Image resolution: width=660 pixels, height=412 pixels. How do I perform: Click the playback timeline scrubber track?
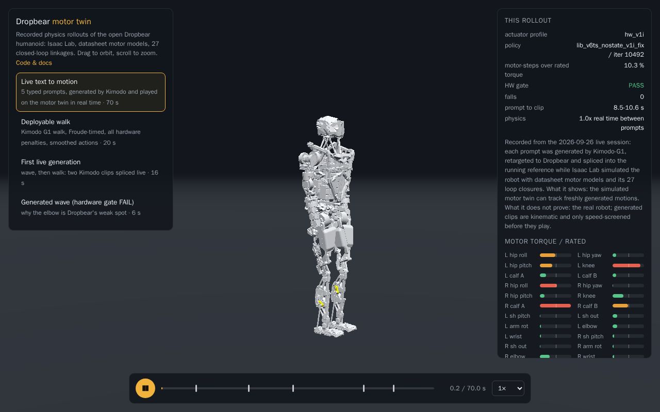[298, 388]
